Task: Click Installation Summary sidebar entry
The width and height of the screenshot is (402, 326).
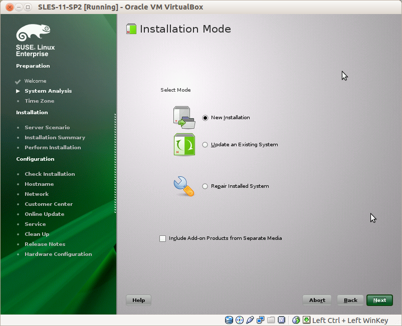Action: (55, 138)
